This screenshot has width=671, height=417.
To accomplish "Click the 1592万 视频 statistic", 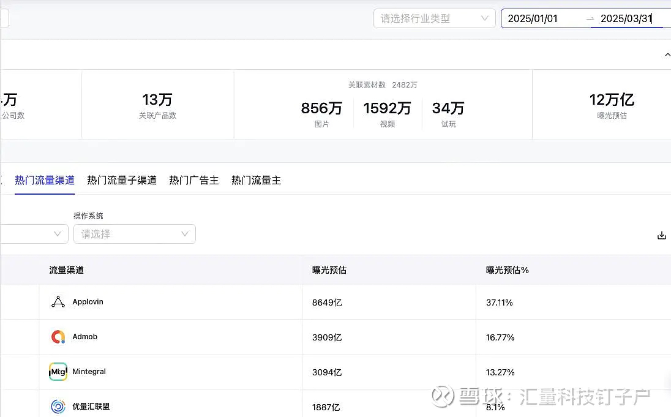I will point(388,114).
